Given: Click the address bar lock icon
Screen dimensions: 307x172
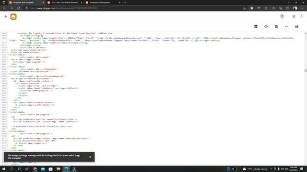Looking at the screenshot, I should point(27,8).
